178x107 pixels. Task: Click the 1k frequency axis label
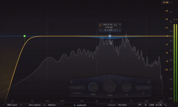[97, 101]
